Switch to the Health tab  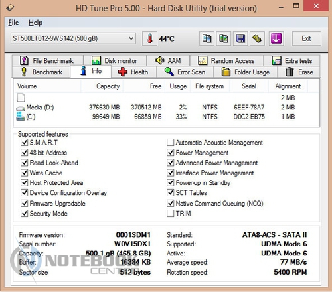click(x=133, y=72)
